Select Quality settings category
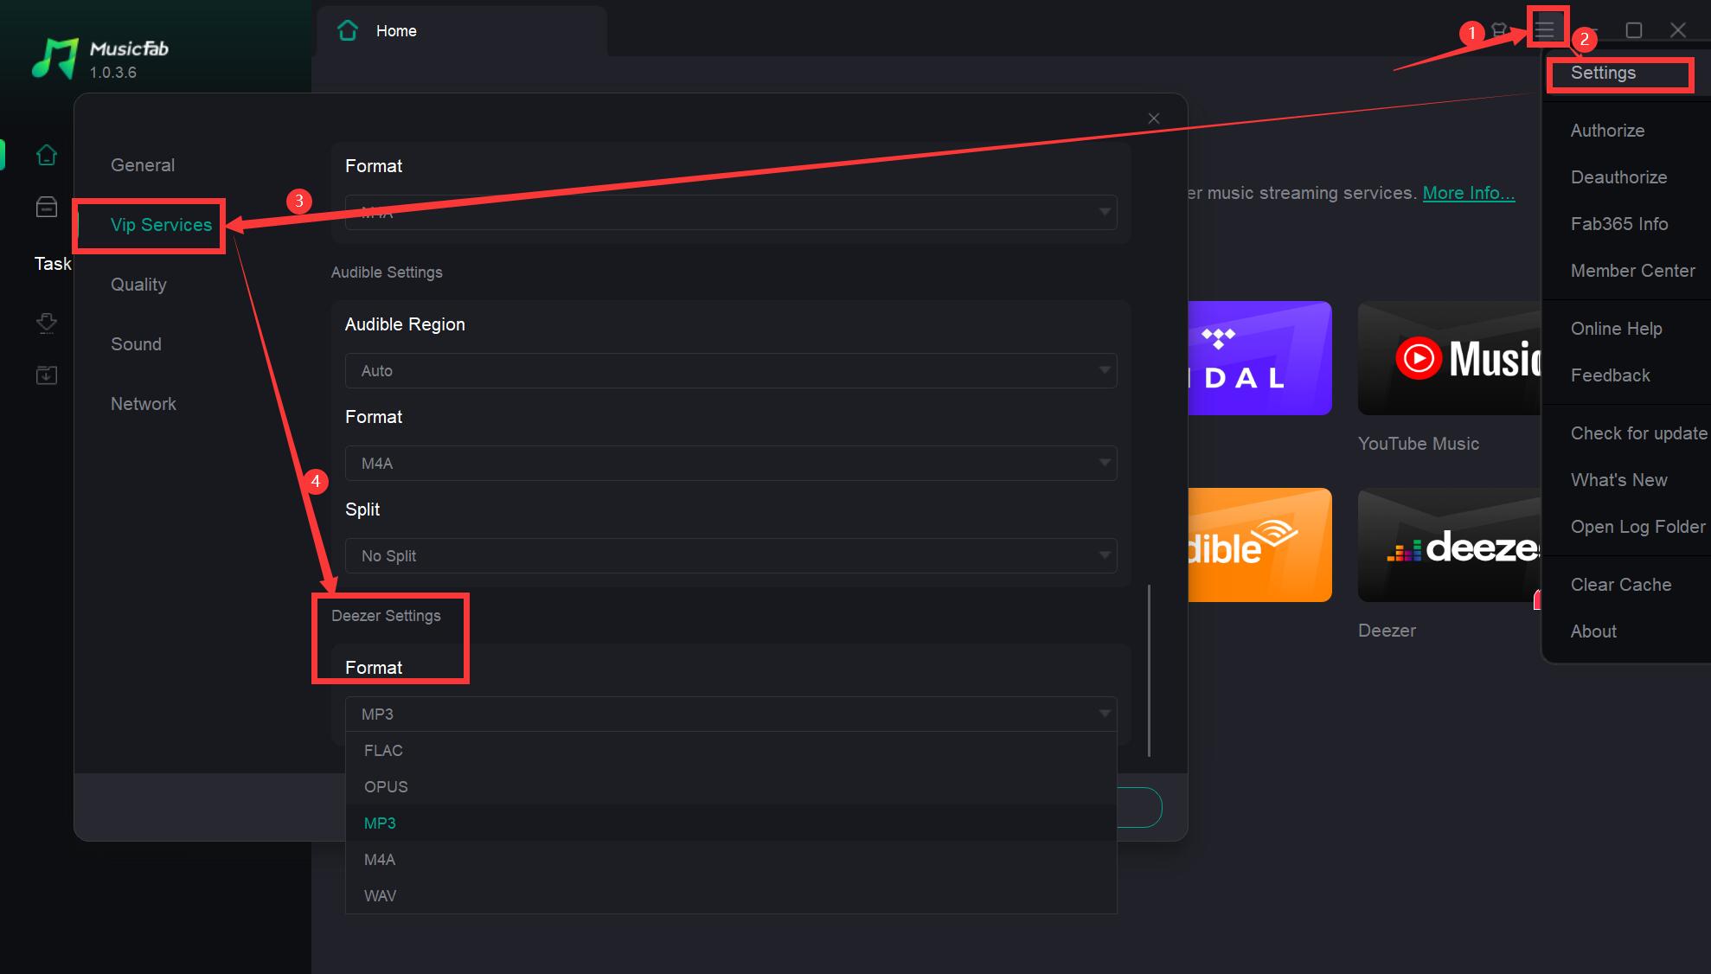Viewport: 1711px width, 974px height. [138, 285]
